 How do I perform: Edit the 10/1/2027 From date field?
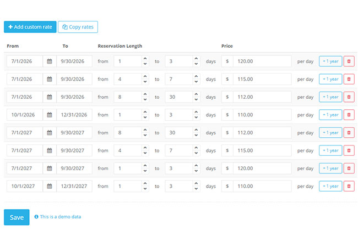point(25,186)
